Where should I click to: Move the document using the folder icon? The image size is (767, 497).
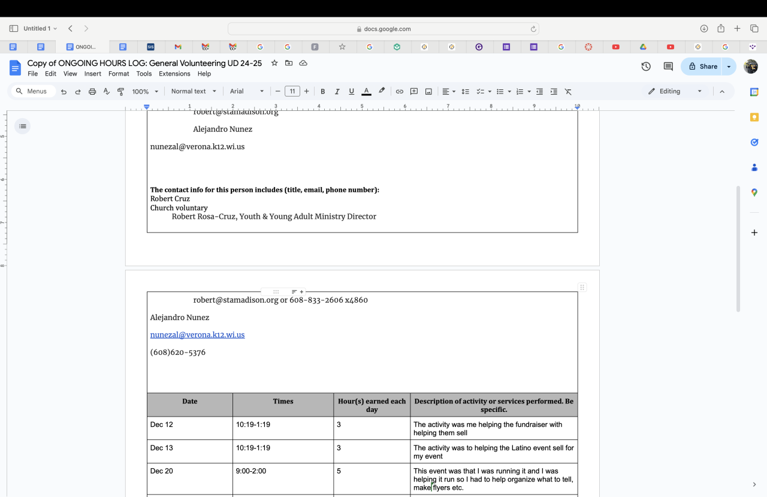click(289, 63)
